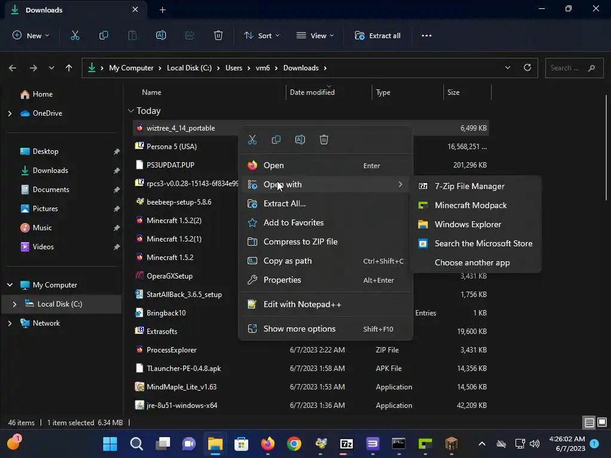
Task: Open recent locations dropdown arrow
Action: click(x=51, y=68)
